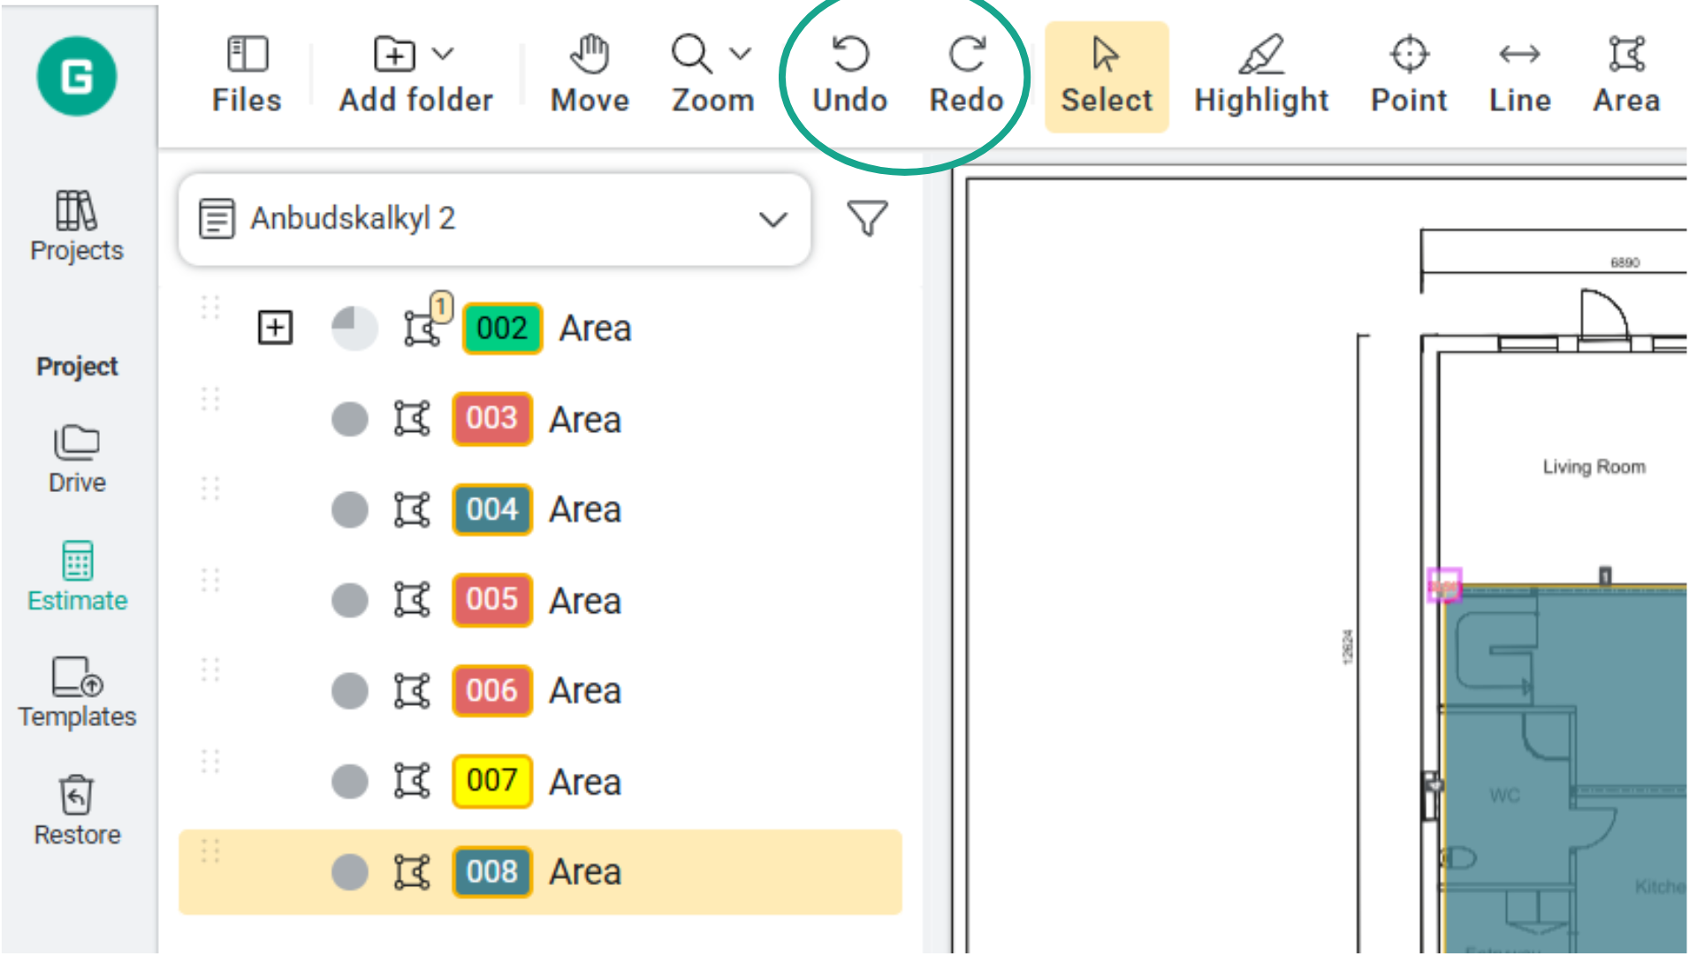The height and width of the screenshot is (954, 1697).
Task: Grab the drag handle of row 005
Action: point(210,579)
